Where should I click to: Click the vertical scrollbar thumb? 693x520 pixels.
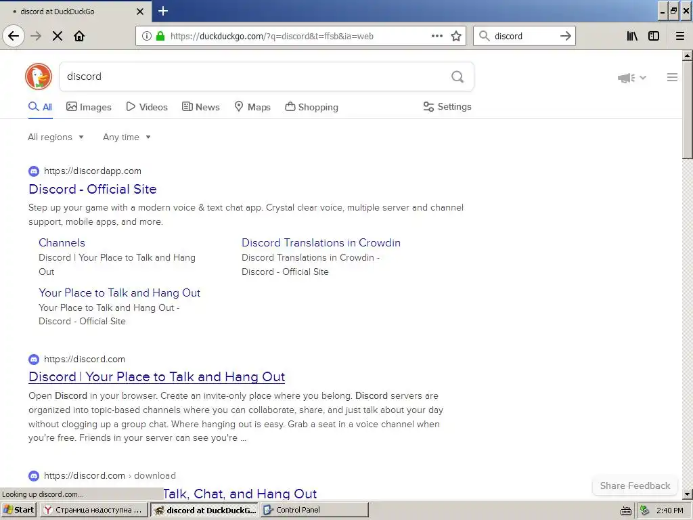point(688,109)
